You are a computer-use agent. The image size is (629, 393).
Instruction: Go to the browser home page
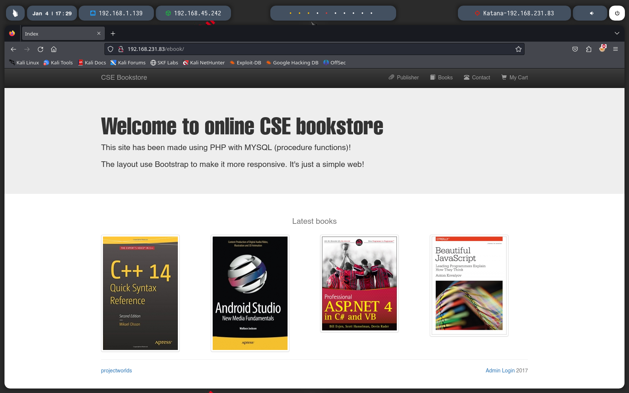(x=54, y=49)
